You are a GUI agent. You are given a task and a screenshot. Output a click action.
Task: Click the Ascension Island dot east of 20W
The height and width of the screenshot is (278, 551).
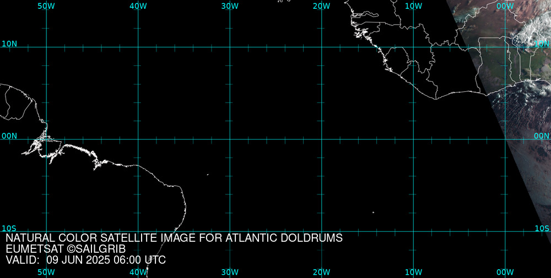(373, 212)
